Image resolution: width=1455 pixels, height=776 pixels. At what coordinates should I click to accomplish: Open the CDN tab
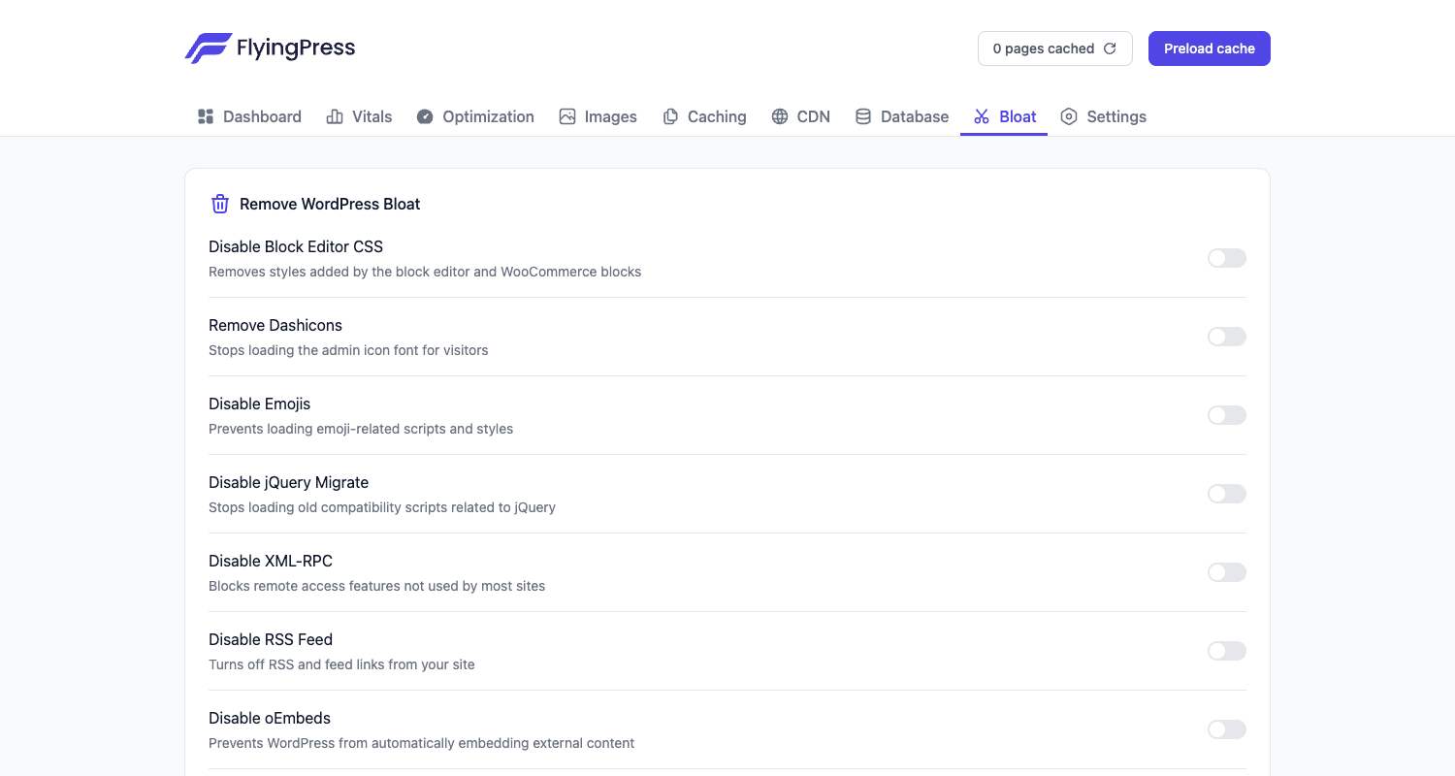(x=801, y=116)
